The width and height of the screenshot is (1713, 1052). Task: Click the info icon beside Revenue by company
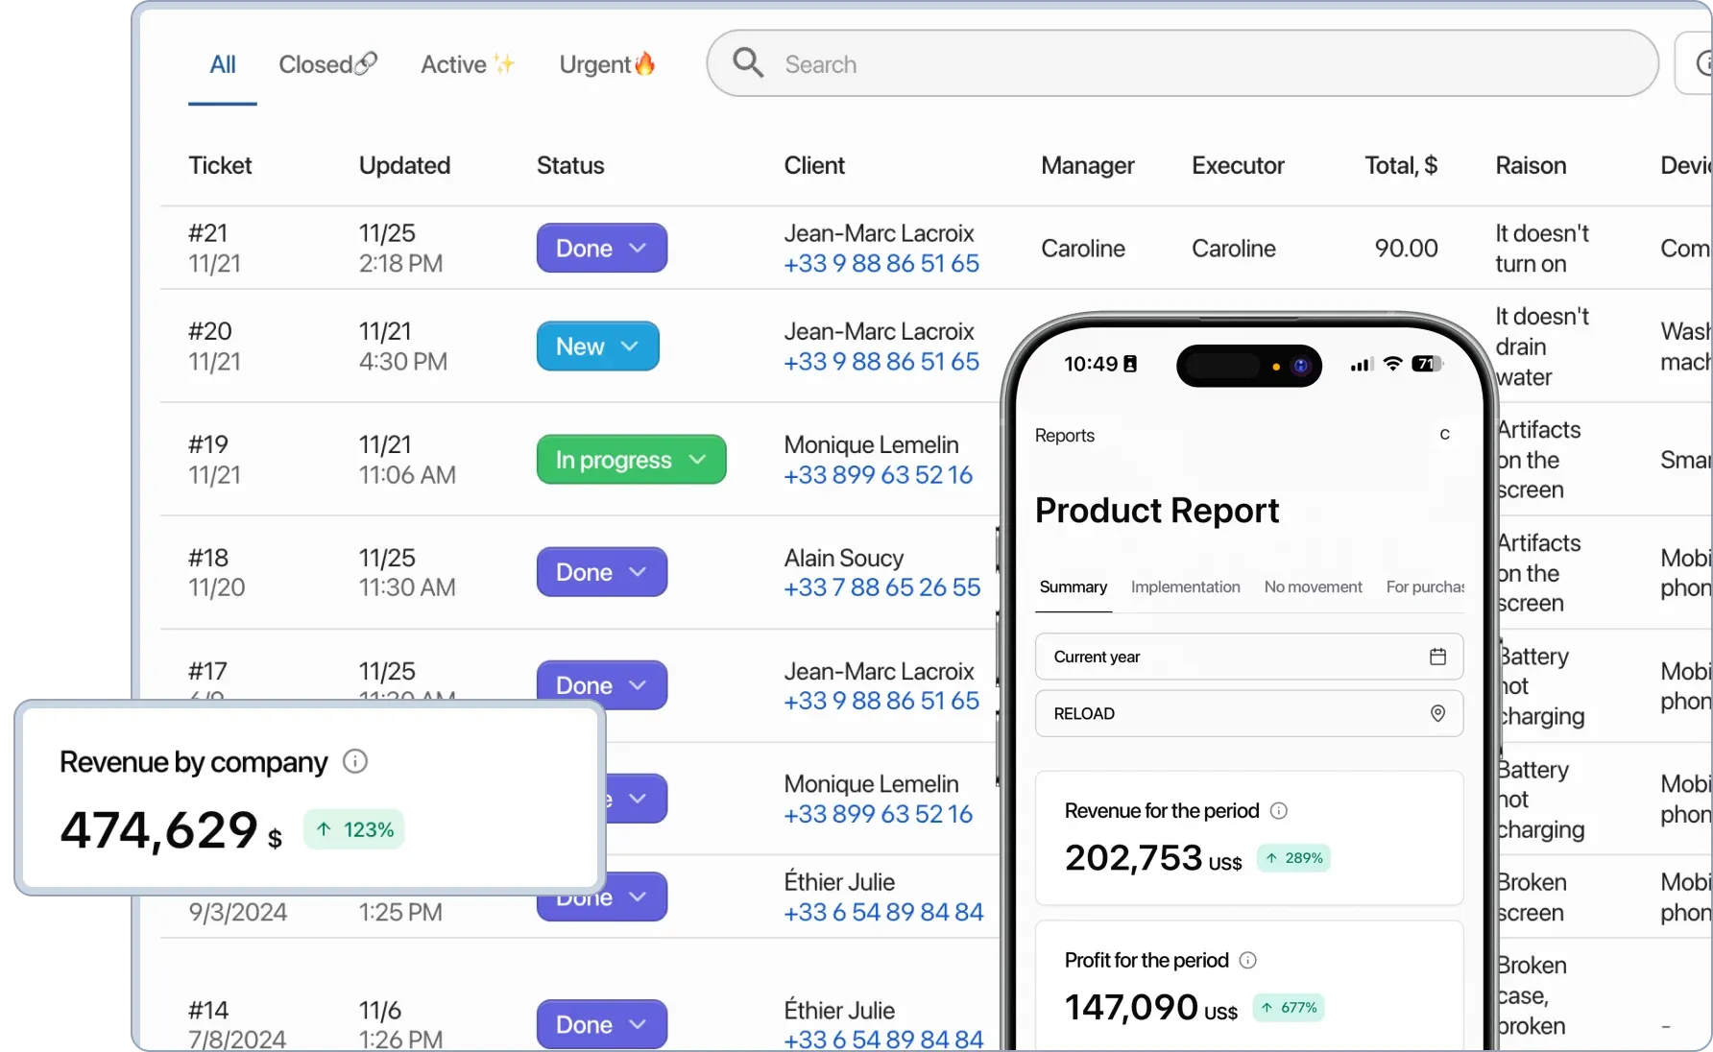coord(354,761)
